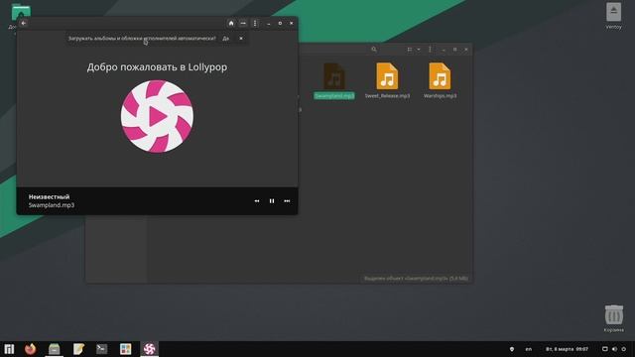Pause the playing Swampland.mp3 track
635x357 pixels.
[272, 200]
